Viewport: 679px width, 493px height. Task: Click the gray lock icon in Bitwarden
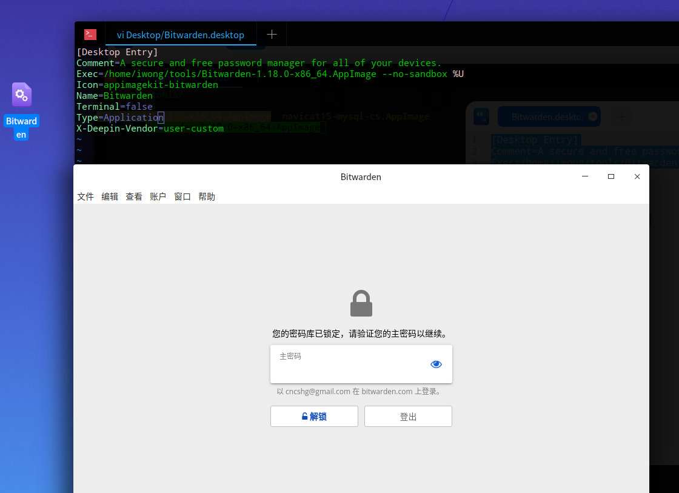point(361,303)
